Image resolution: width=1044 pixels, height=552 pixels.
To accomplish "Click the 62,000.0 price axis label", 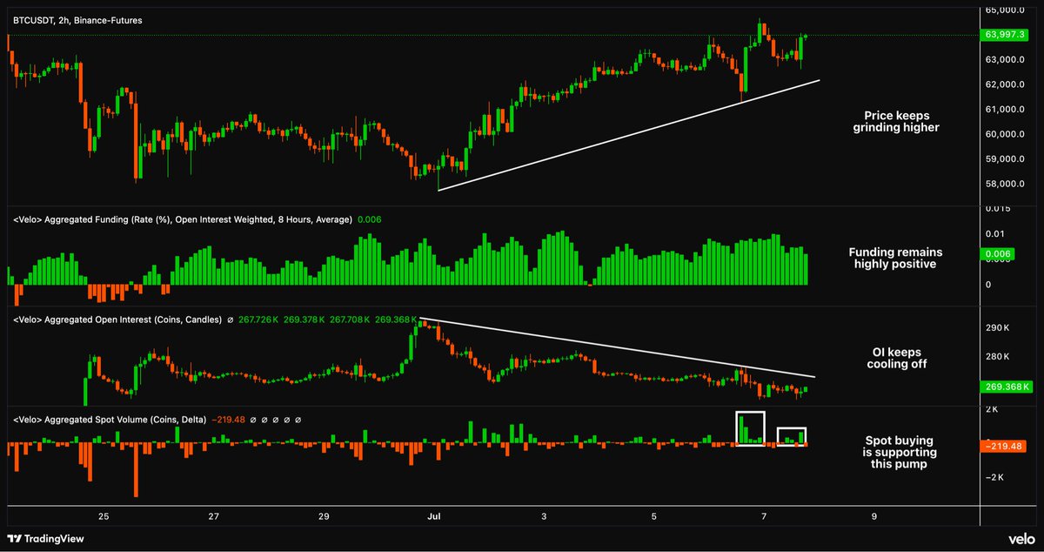I will [x=1007, y=85].
